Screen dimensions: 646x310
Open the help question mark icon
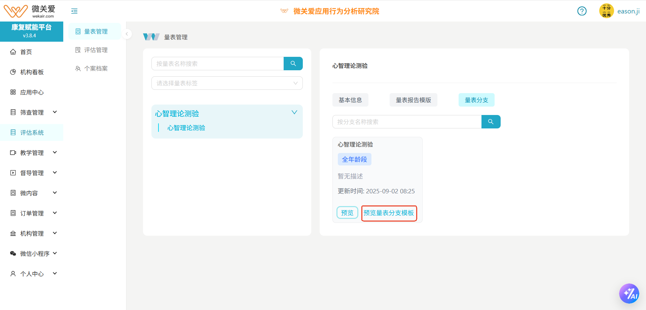tap(582, 11)
